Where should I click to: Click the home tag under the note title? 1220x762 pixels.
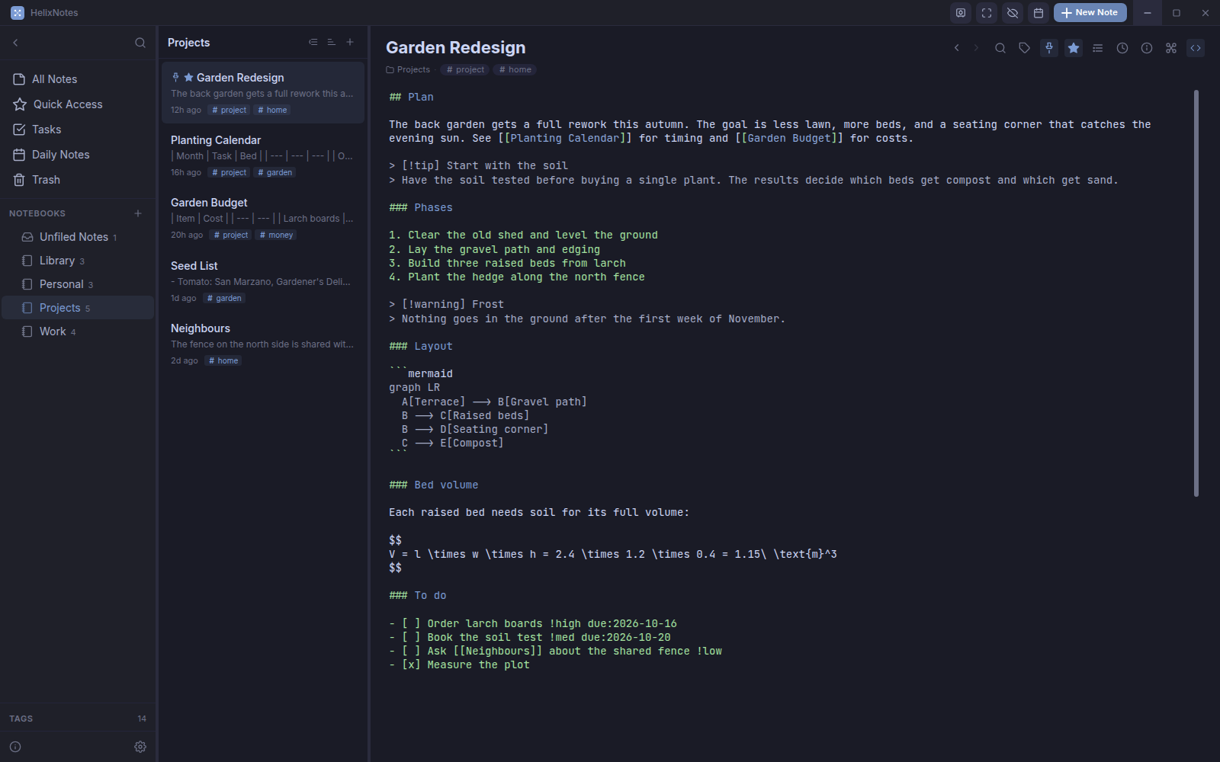[x=515, y=69]
